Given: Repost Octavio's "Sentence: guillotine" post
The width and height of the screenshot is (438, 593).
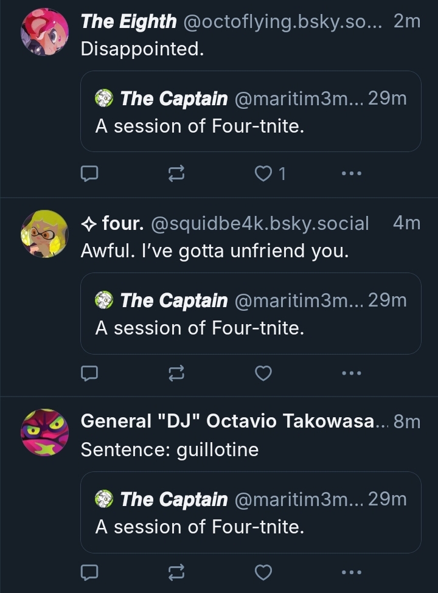Looking at the screenshot, I should pyautogui.click(x=176, y=572).
